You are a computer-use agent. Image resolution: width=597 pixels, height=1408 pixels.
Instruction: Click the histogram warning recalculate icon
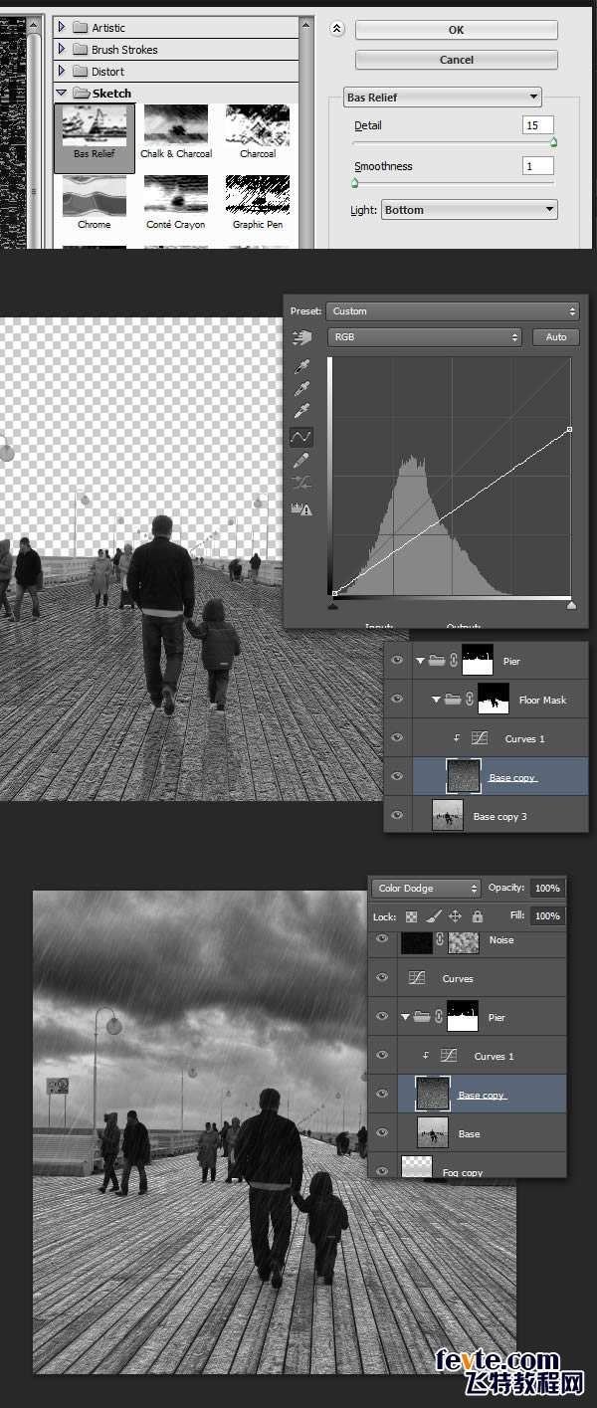click(x=300, y=508)
